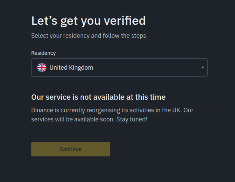Open the United Kingdom residency selector
235x182 pixels.
pyautogui.click(x=119, y=67)
